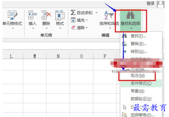Open the Cell Styles (单元格样式) icon
Screen dimensions: 169x117
[12, 15]
